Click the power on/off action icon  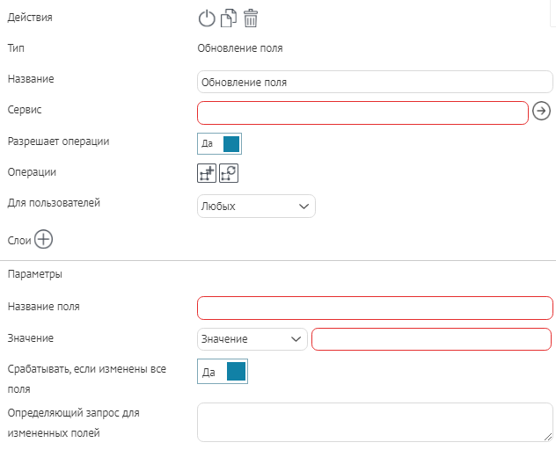207,18
